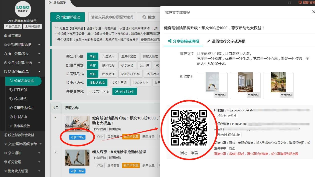315x177 pixels.
Task: Close the 推荐文字或海报 dialog
Action: [x=313, y=12]
